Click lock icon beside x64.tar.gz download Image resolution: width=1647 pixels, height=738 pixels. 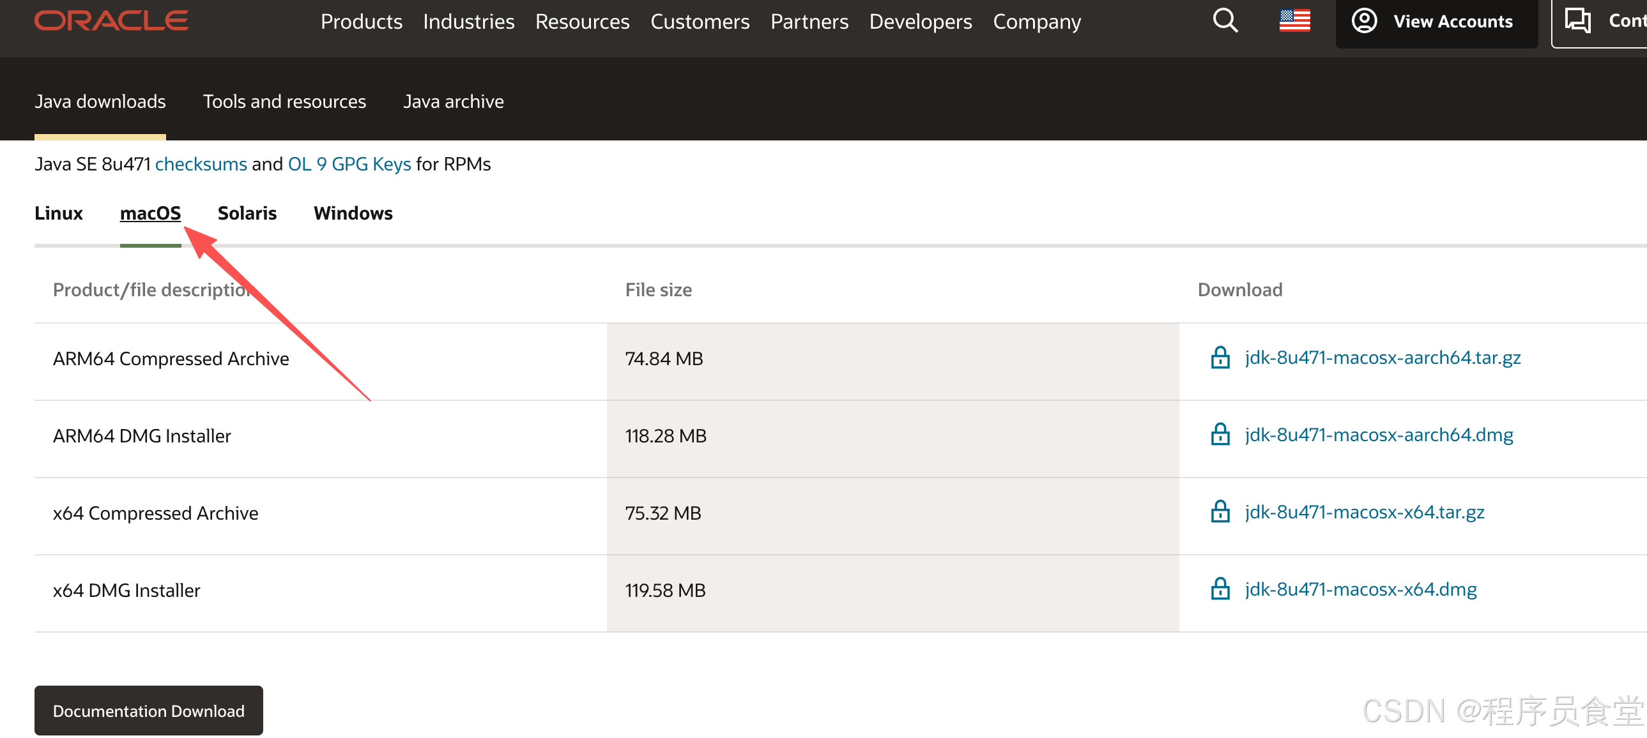1219,513
